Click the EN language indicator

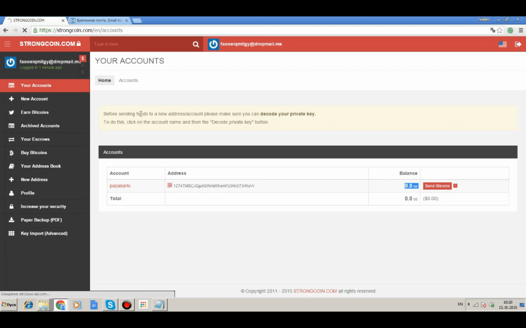460,304
